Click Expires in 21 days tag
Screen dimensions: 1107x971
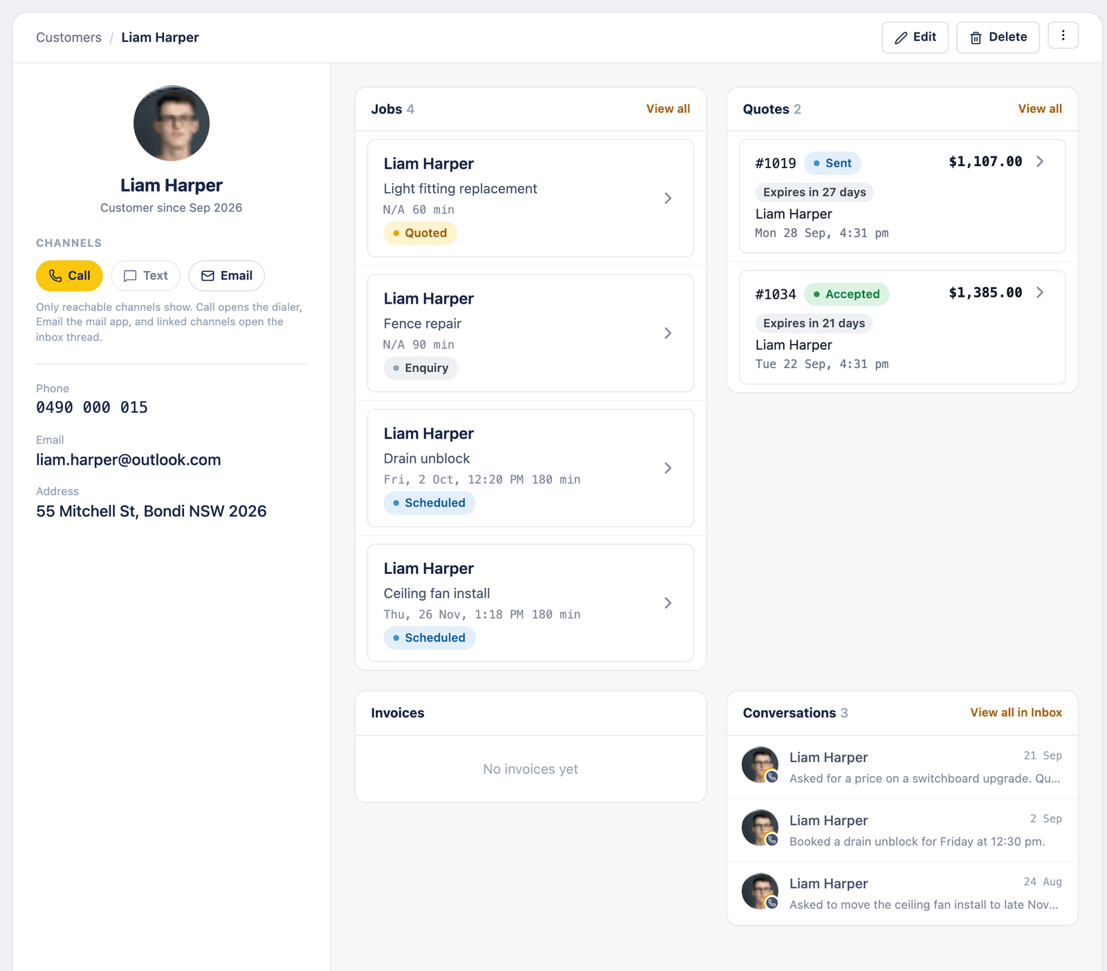(814, 323)
